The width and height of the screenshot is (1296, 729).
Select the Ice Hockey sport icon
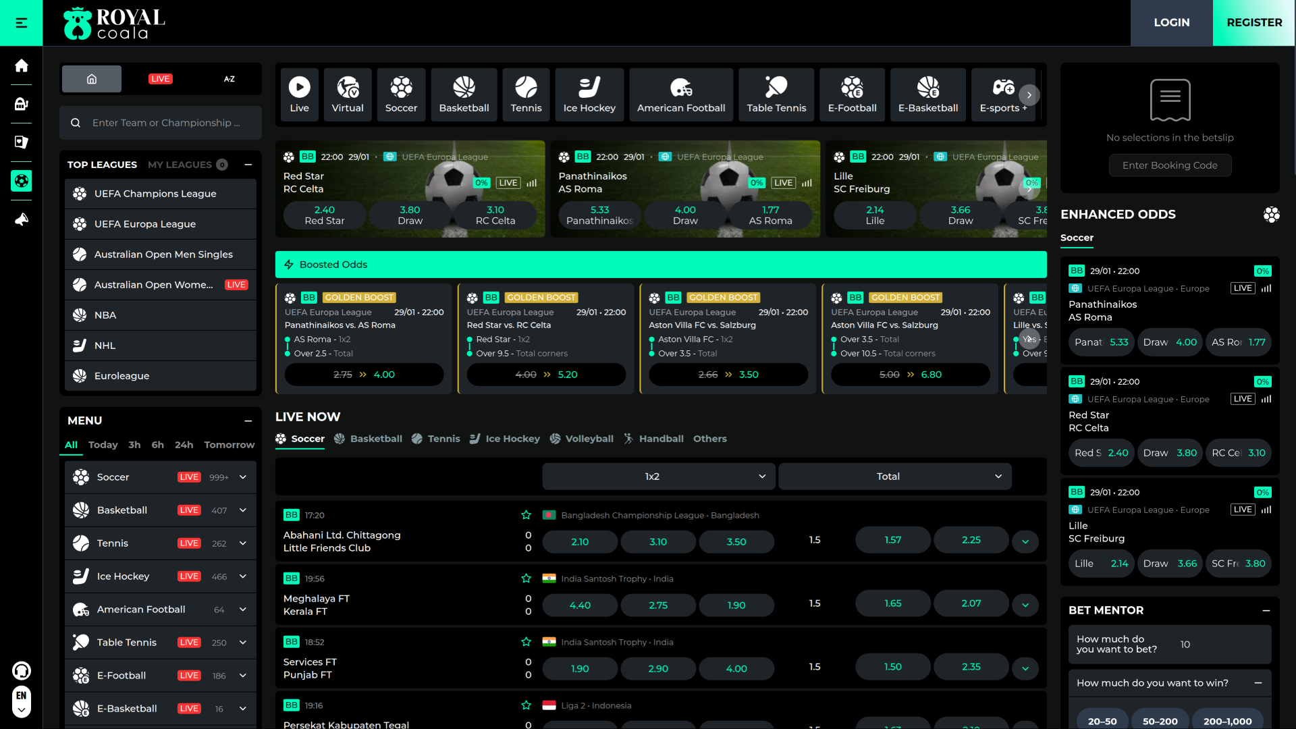pyautogui.click(x=589, y=94)
